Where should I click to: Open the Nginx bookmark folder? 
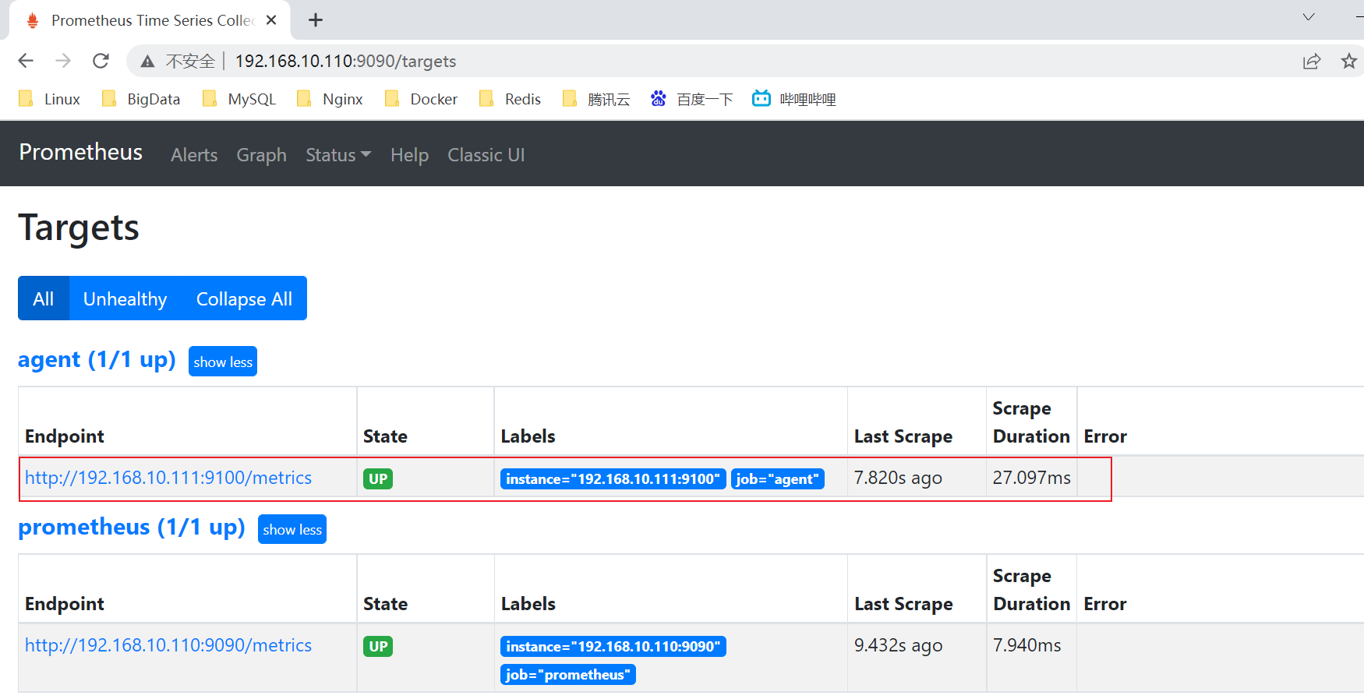330,99
